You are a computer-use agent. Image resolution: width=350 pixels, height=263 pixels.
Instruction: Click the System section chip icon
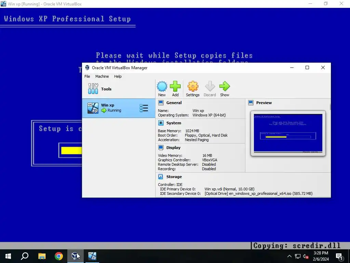[161, 123]
